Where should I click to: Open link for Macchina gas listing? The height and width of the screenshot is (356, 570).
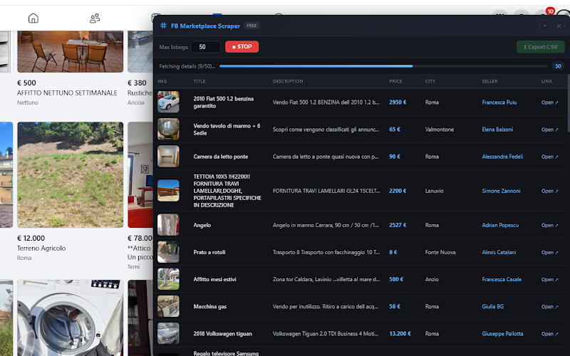(549, 307)
